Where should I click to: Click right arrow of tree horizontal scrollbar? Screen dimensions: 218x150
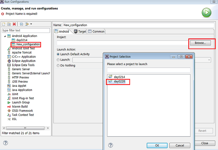tap(48, 128)
